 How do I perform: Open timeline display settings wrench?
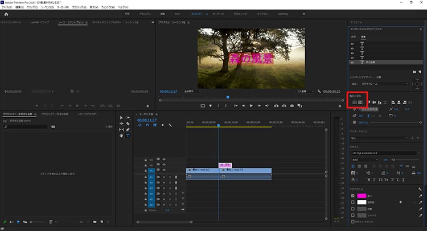click(170, 125)
